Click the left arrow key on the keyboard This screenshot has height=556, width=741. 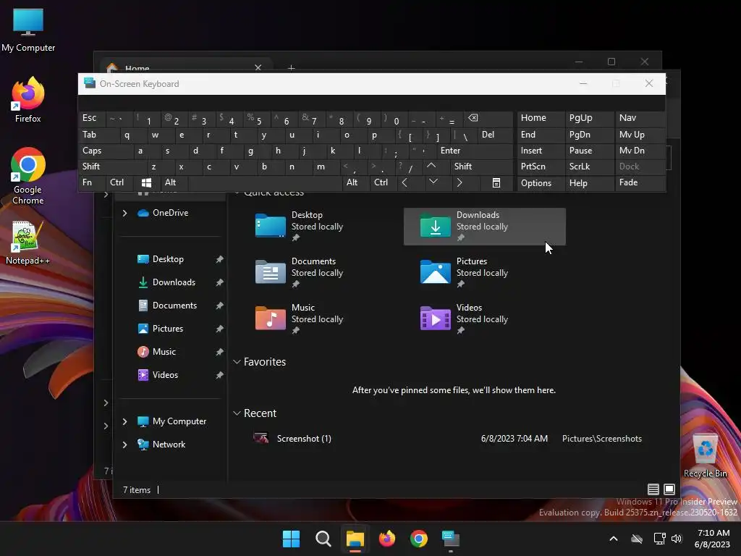405,182
